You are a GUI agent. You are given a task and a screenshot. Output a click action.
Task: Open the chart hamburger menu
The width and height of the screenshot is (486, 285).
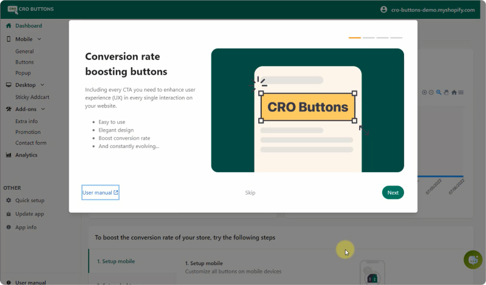pos(461,92)
